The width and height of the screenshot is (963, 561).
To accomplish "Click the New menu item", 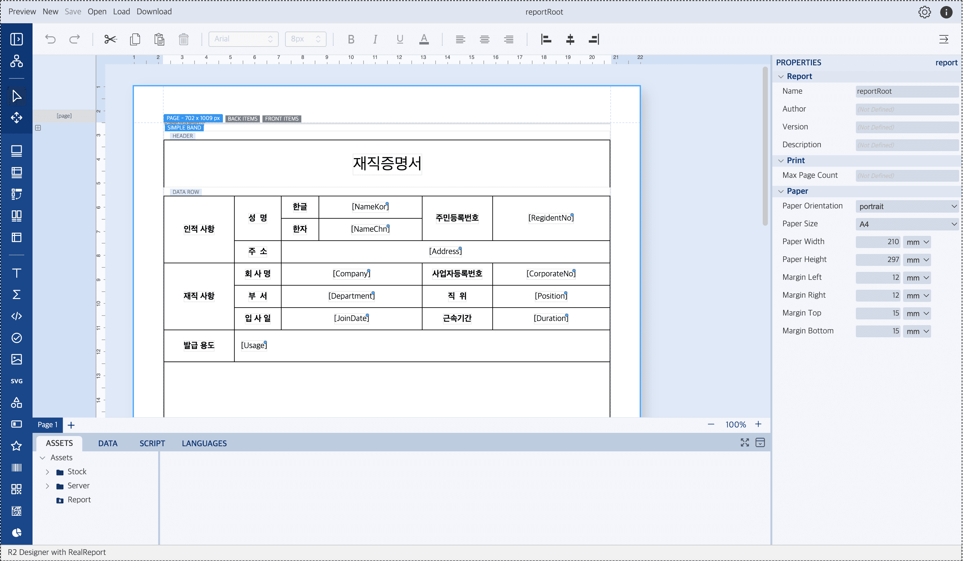I will point(50,11).
